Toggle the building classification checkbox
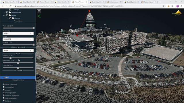 coord(4,101)
